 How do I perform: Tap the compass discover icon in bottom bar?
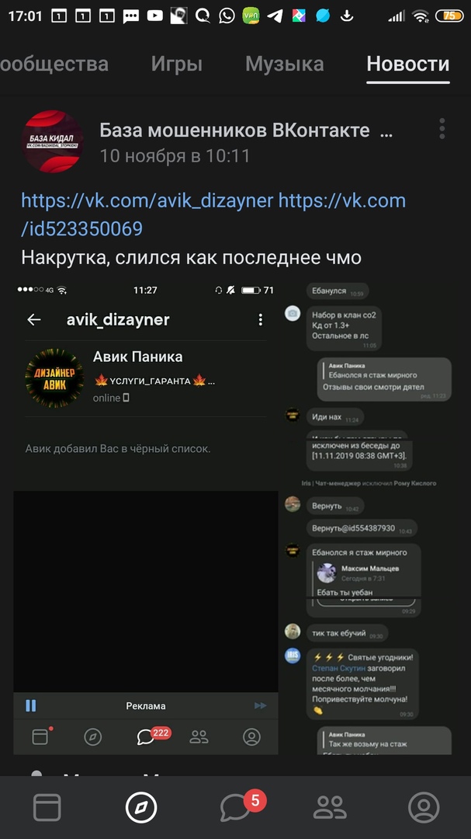point(141,807)
